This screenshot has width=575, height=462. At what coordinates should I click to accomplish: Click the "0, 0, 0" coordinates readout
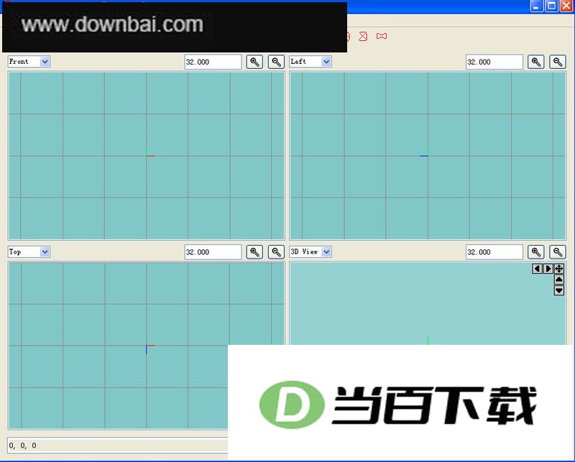point(23,445)
